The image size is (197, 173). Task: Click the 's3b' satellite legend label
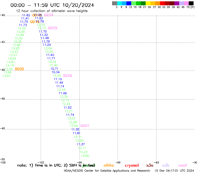coord(166,165)
